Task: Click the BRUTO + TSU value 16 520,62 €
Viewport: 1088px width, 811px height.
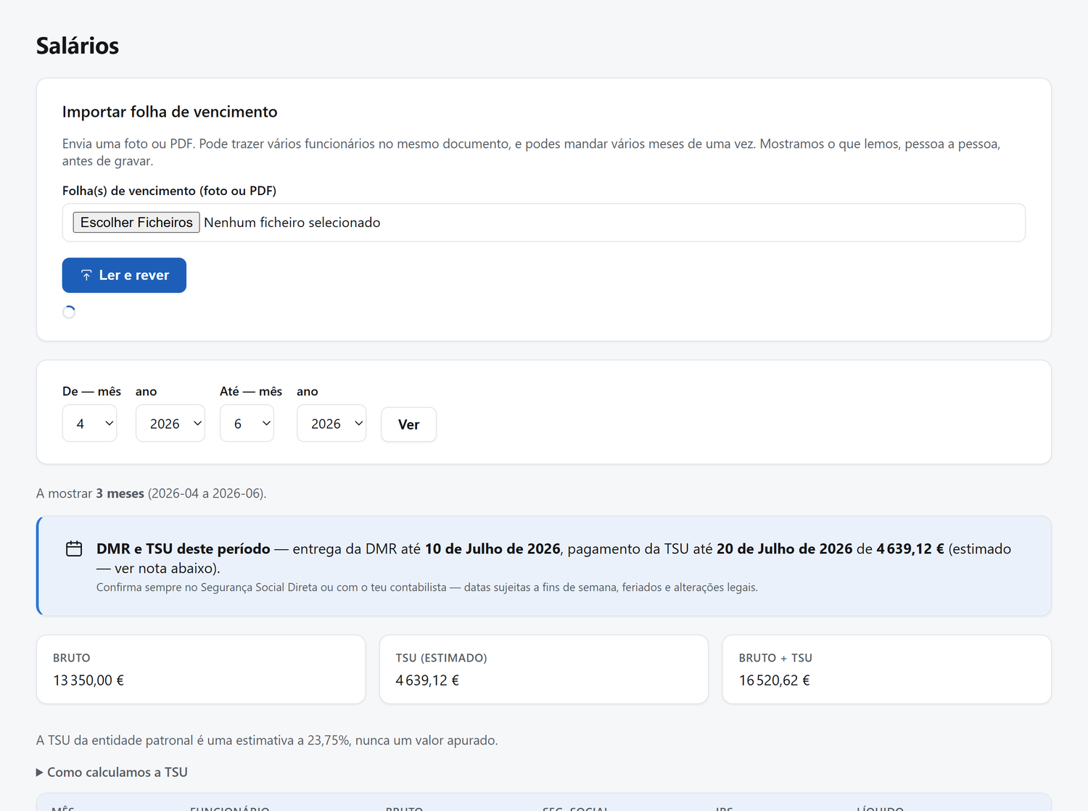Action: 775,680
